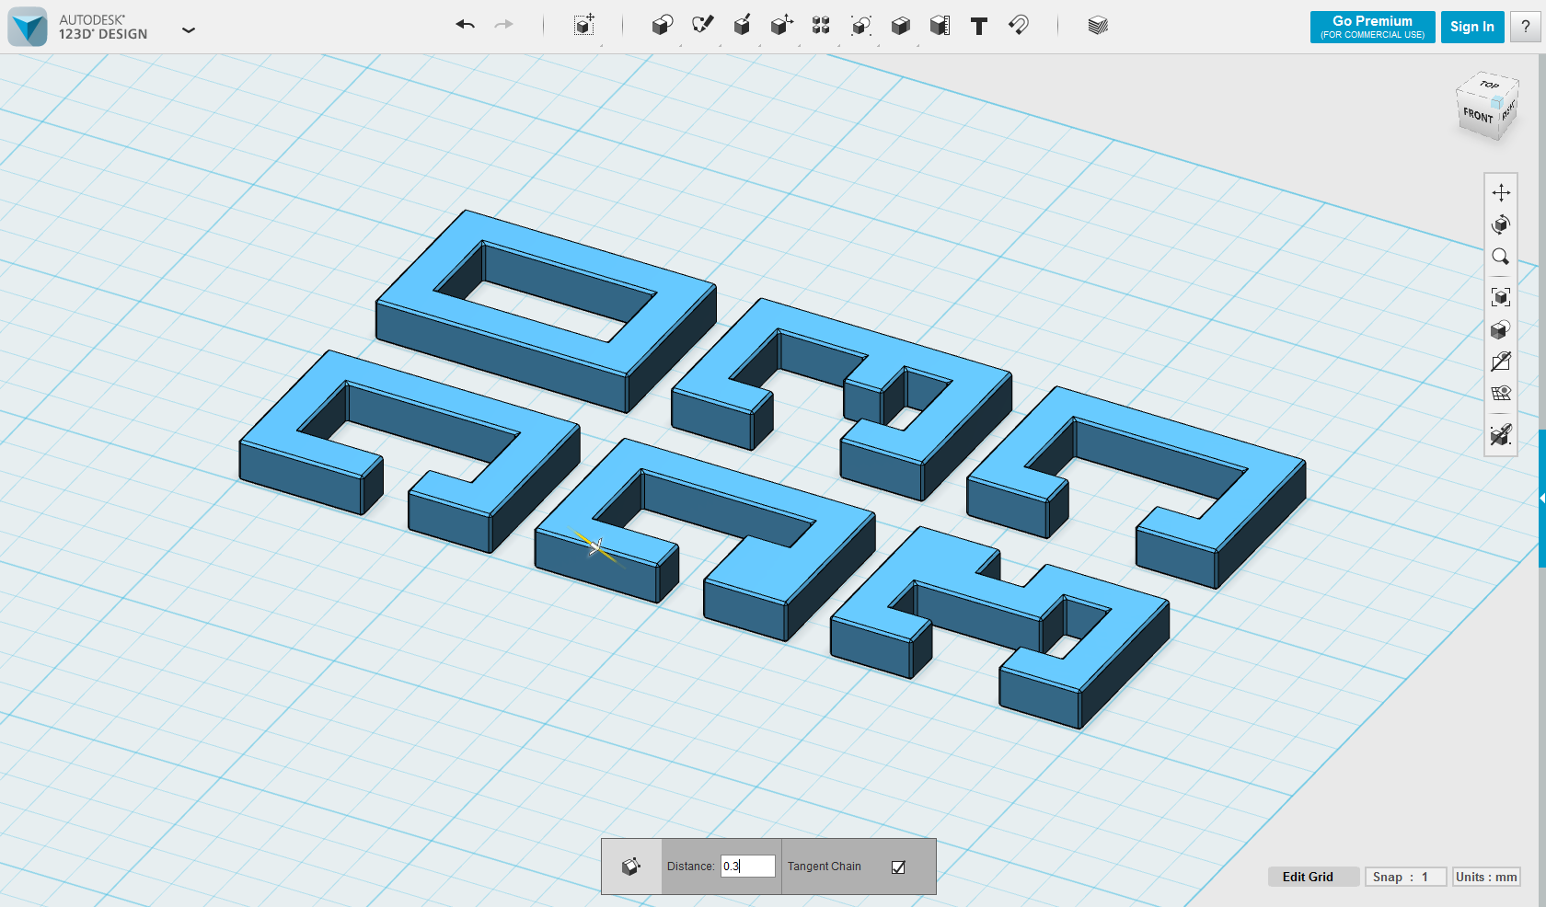The image size is (1546, 907).
Task: Toggle perspective or orthographic view icon
Action: point(1501,329)
